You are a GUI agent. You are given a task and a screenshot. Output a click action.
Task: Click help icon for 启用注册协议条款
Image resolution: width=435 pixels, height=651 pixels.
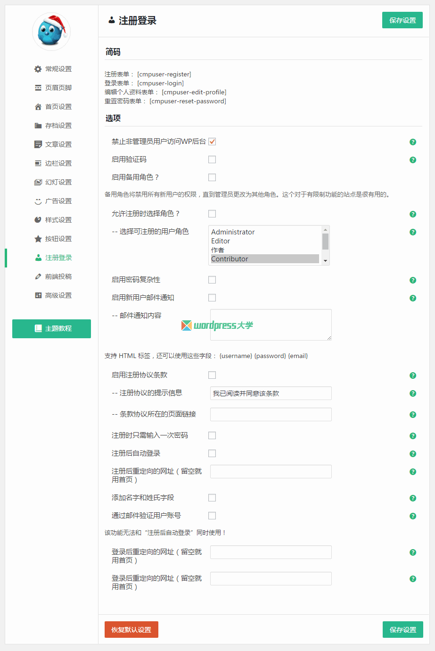click(413, 376)
